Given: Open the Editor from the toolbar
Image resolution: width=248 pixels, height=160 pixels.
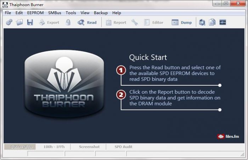Looking at the screenshot, I should tap(153, 23).
